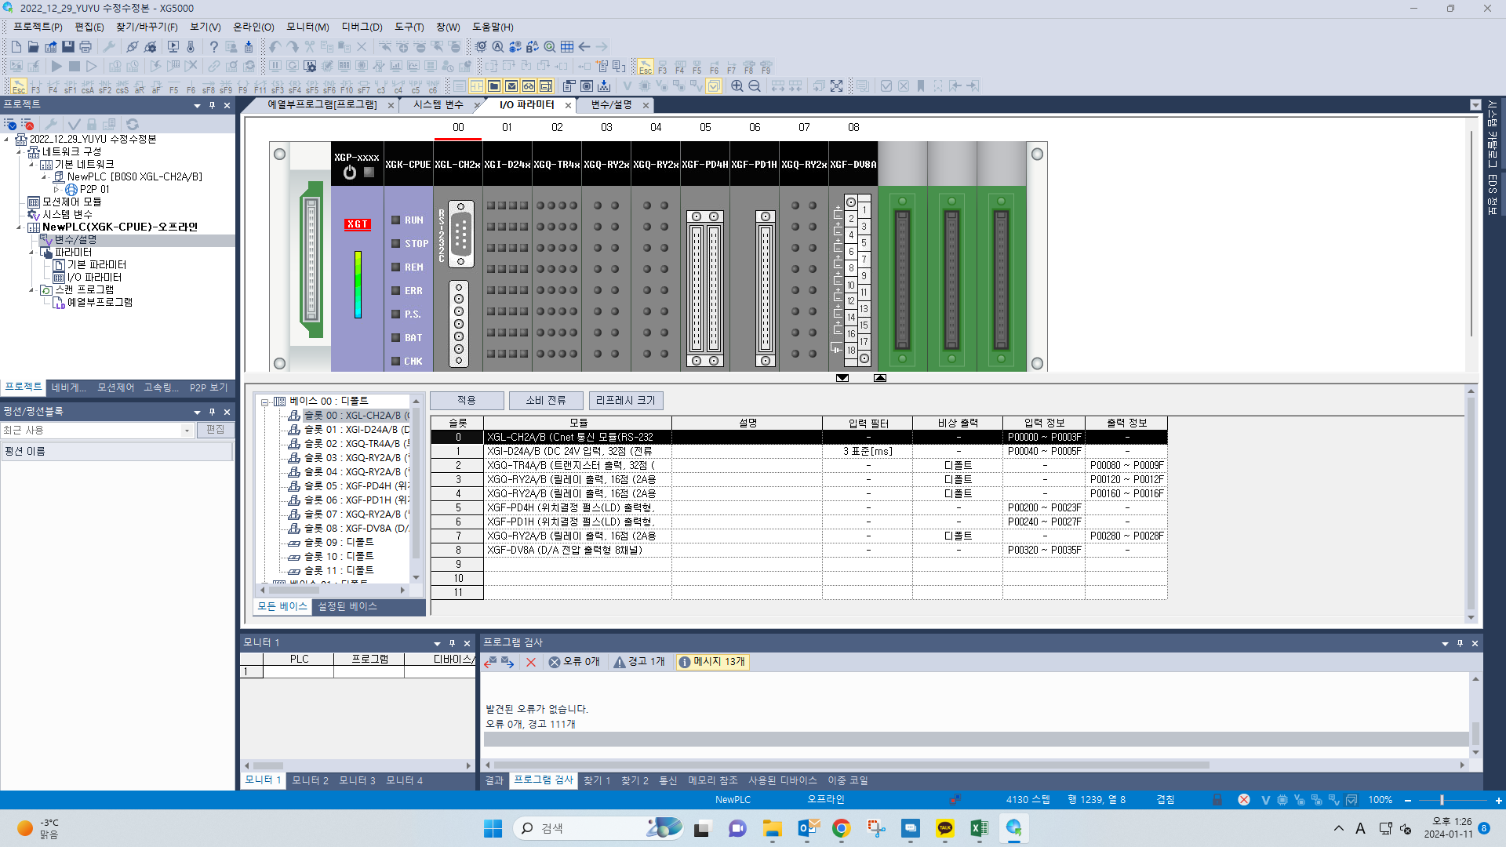Click the Zoom In magnifier icon
Viewport: 1506px width, 847px height.
tap(737, 86)
